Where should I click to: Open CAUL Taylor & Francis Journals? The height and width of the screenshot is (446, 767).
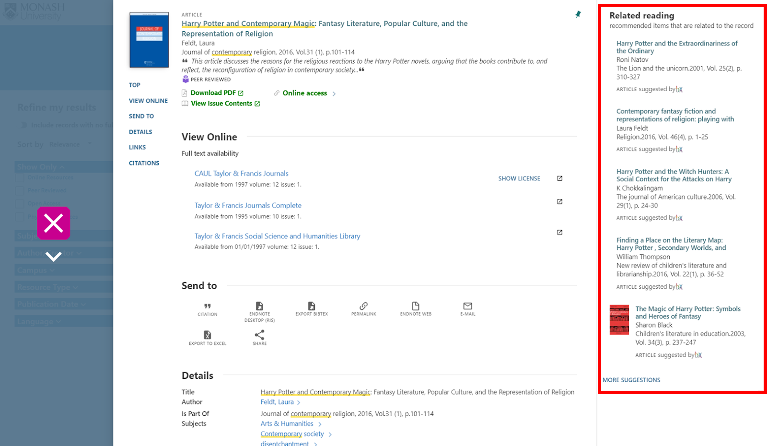pos(242,174)
